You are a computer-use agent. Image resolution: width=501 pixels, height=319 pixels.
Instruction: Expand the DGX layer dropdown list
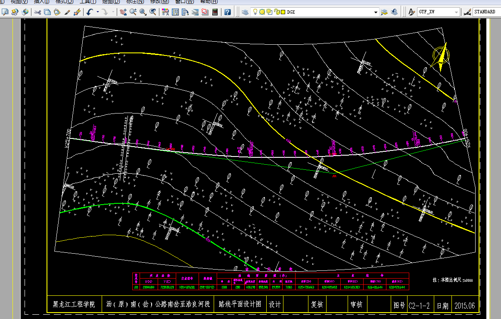pos(376,12)
